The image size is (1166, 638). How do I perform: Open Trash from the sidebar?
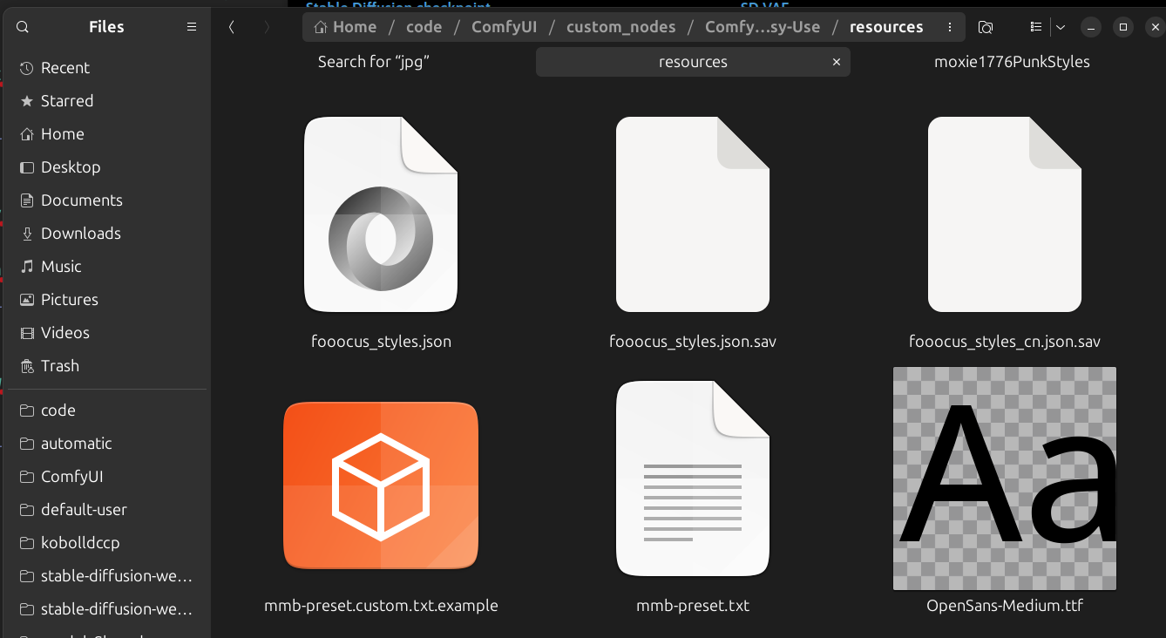tap(60, 366)
